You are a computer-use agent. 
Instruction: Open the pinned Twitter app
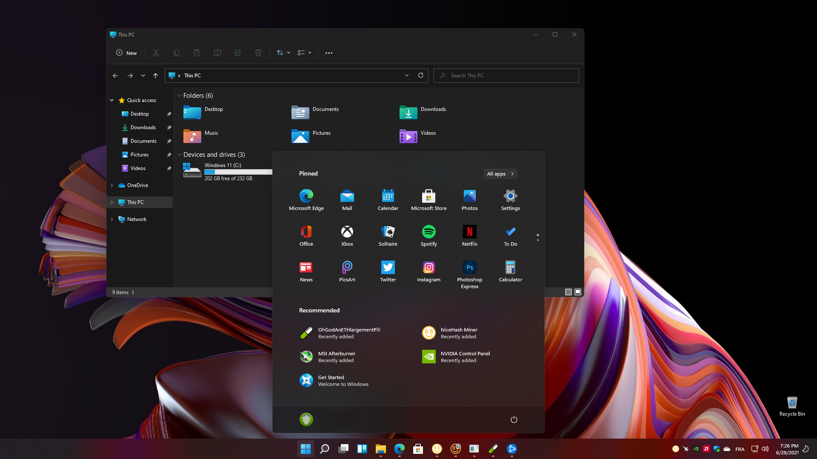388,271
